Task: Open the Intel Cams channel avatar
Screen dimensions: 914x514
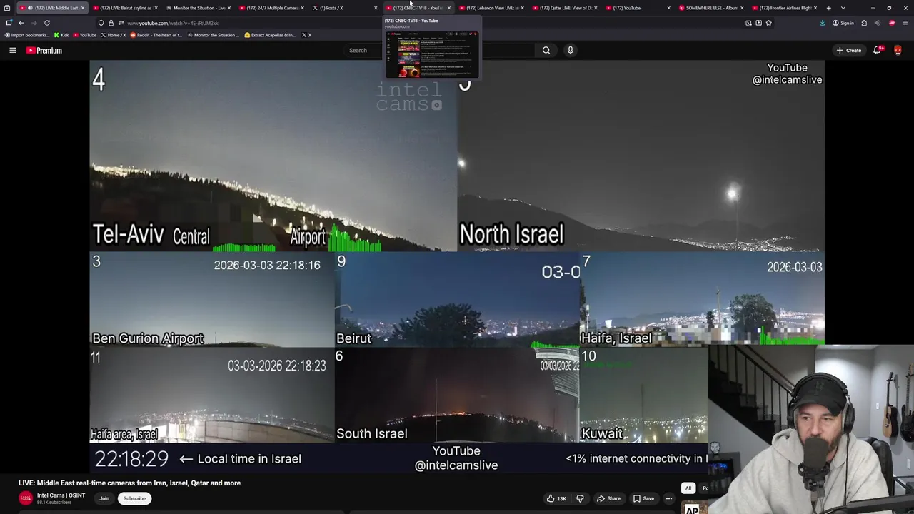Action: [26, 498]
